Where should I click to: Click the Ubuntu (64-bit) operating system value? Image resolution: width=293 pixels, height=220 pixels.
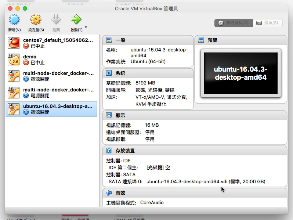pos(148,61)
